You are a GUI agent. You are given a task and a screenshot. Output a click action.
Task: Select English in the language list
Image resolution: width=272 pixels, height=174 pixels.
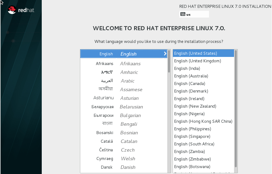pyautogui.click(x=124, y=54)
